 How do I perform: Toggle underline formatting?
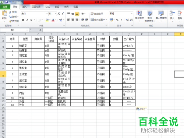[31, 20]
